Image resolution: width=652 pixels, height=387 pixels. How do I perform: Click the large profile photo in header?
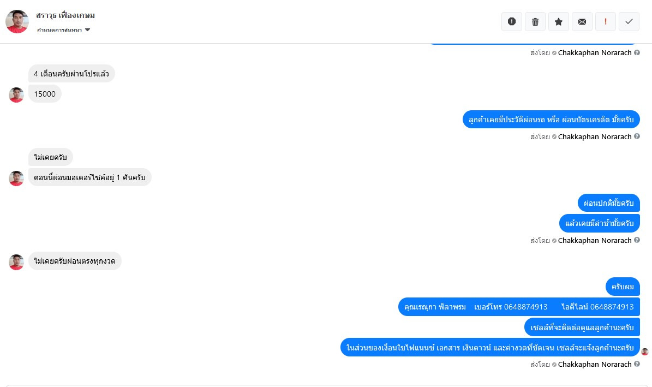(x=17, y=22)
